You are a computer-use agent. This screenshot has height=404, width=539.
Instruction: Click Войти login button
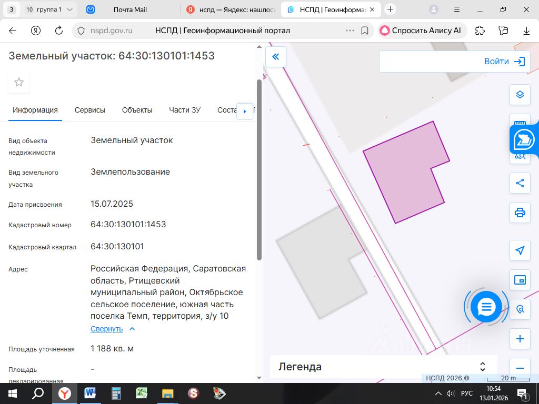click(504, 62)
